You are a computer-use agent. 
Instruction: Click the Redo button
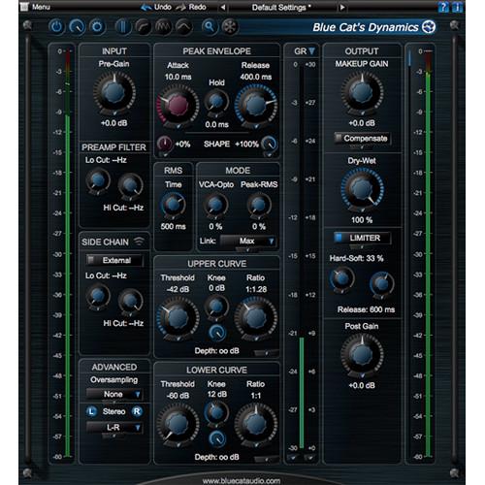[191, 7]
